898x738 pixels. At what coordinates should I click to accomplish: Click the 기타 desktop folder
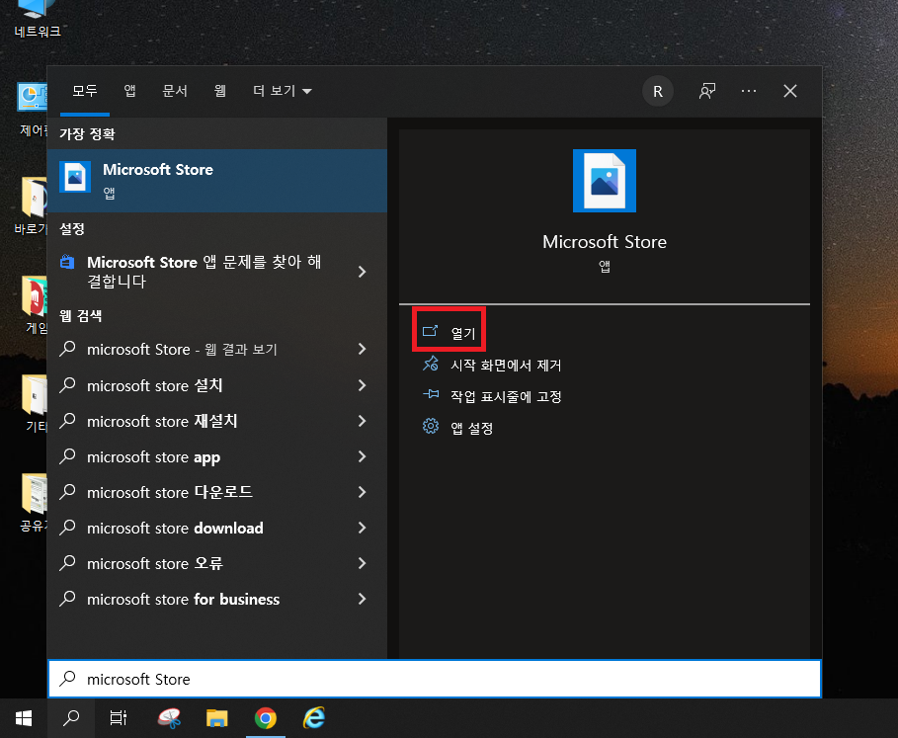click(x=35, y=404)
